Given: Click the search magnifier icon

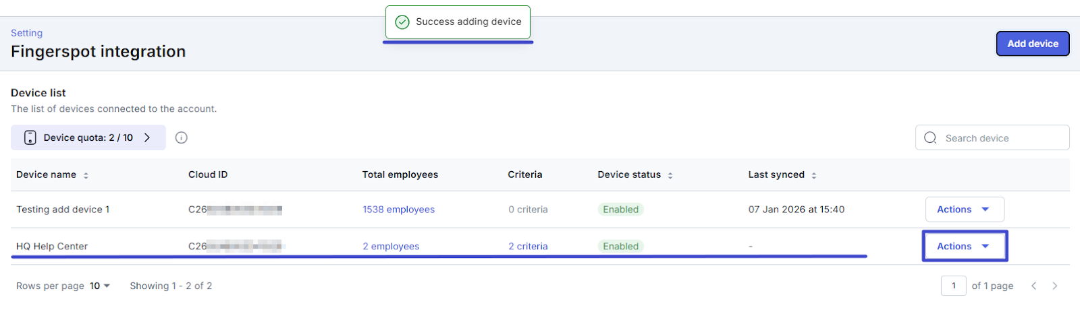Looking at the screenshot, I should click(930, 137).
